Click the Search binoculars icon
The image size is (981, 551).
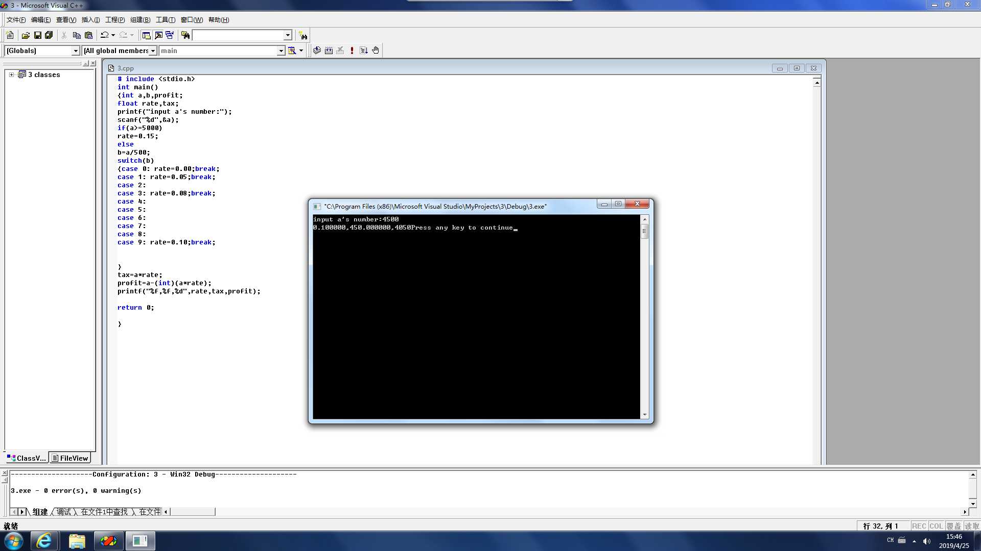coord(303,35)
